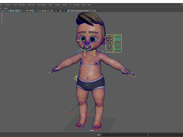Click the persp camera label
The height and width of the screenshot is (137, 183).
(x=92, y=130)
